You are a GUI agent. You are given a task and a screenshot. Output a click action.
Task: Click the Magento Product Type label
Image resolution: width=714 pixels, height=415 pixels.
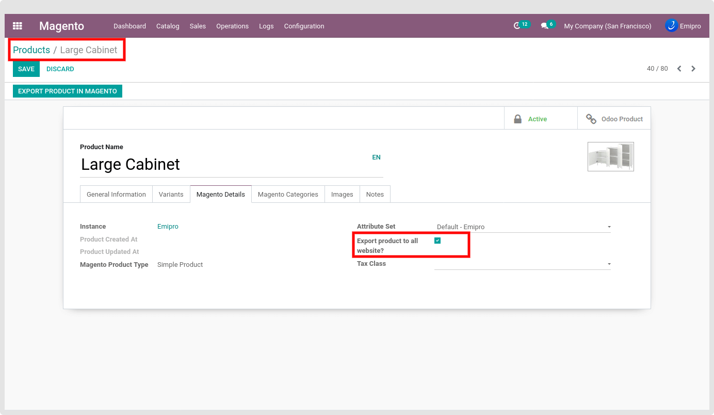(x=114, y=265)
